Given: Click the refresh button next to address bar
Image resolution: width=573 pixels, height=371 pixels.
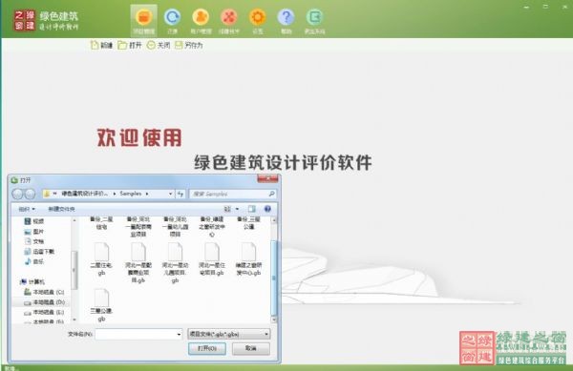Looking at the screenshot, I should click(180, 194).
